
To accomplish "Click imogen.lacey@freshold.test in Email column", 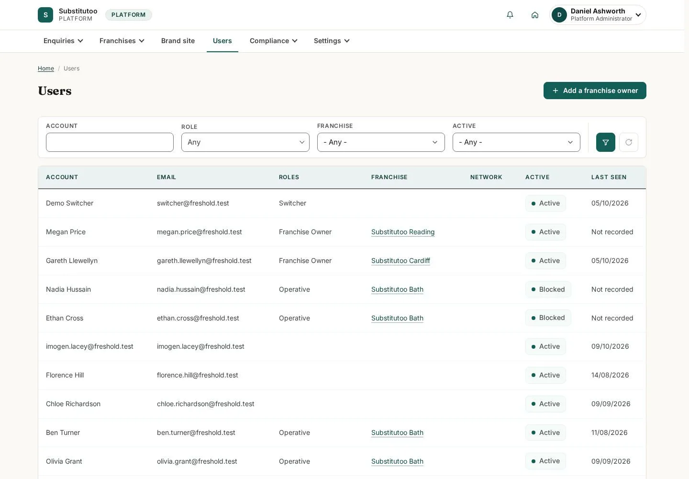I will tap(200, 346).
